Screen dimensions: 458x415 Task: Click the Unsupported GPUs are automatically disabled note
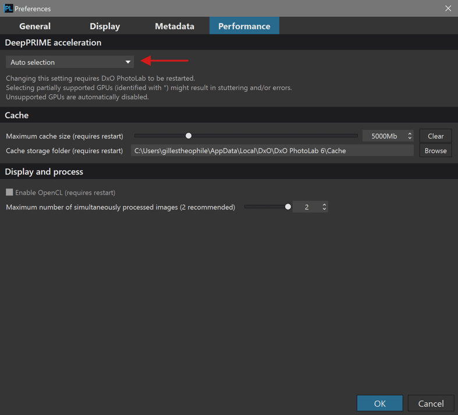point(77,97)
